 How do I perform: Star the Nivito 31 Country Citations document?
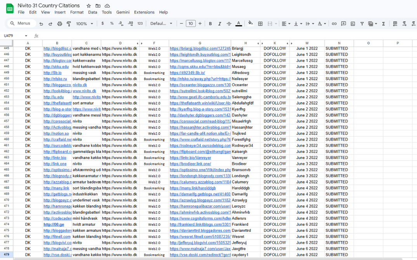[x=89, y=6]
